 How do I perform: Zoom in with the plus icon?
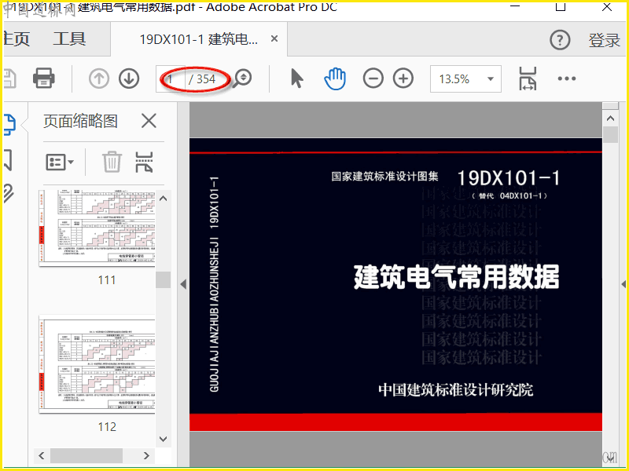[x=403, y=78]
